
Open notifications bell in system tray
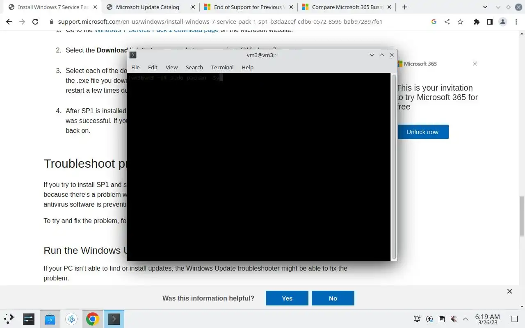[417, 319]
